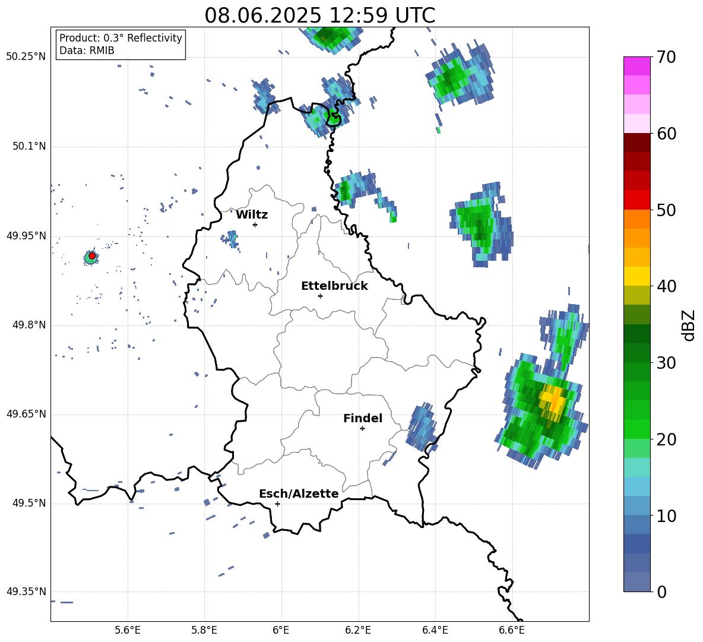Click the yellow-orange storm core on the map

tap(554, 400)
